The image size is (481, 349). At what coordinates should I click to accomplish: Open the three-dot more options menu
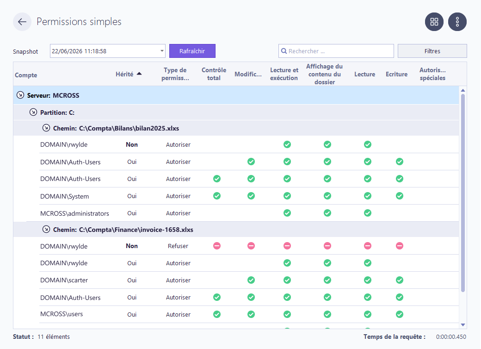457,22
